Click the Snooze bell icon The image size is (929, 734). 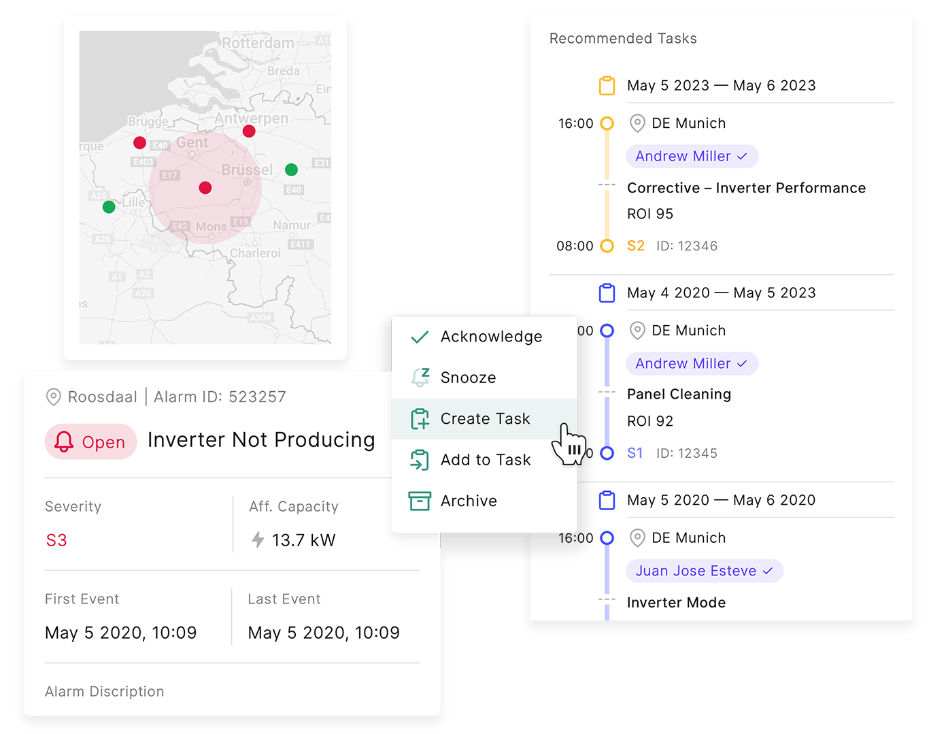click(x=420, y=378)
